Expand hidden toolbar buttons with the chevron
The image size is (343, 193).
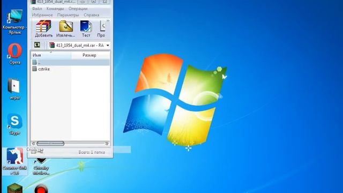pos(108,20)
